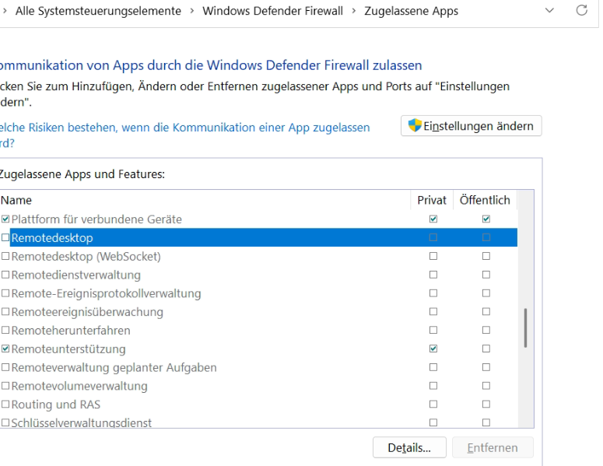Refresh the address bar view
The height and width of the screenshot is (466, 603).
click(581, 10)
